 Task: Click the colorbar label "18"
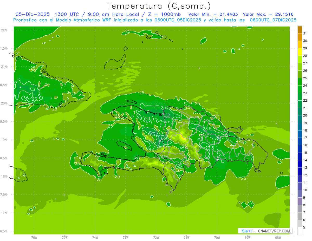[x=305, y=130]
